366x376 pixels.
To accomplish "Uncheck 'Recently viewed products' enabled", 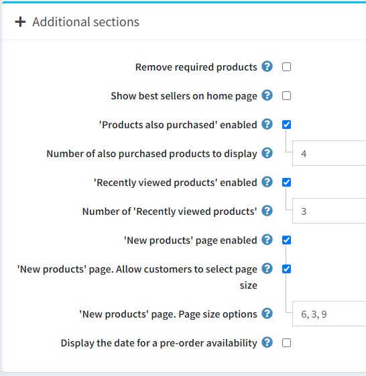I will 286,183.
